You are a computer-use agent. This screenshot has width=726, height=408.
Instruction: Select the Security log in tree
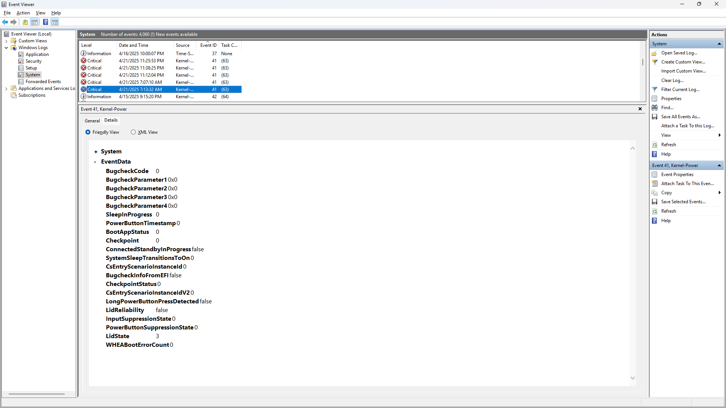click(x=34, y=61)
